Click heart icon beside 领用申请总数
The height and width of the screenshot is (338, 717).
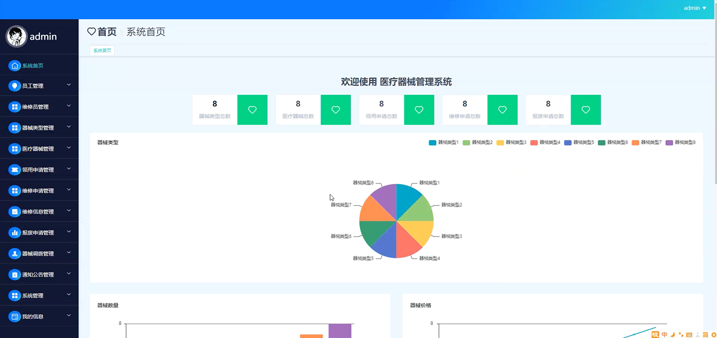point(419,110)
